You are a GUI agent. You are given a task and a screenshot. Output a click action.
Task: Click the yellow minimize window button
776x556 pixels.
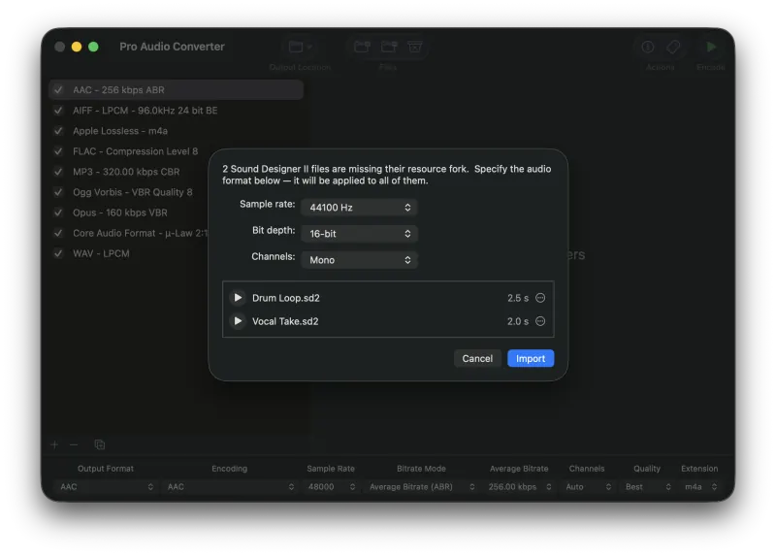(77, 47)
